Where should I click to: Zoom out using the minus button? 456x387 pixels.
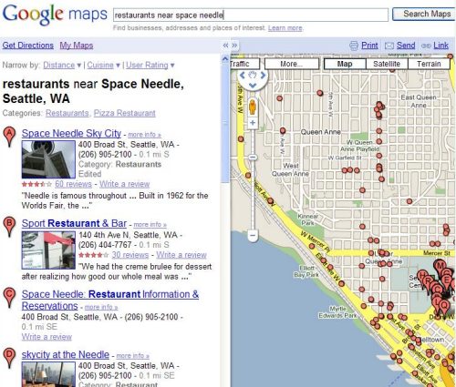253,235
